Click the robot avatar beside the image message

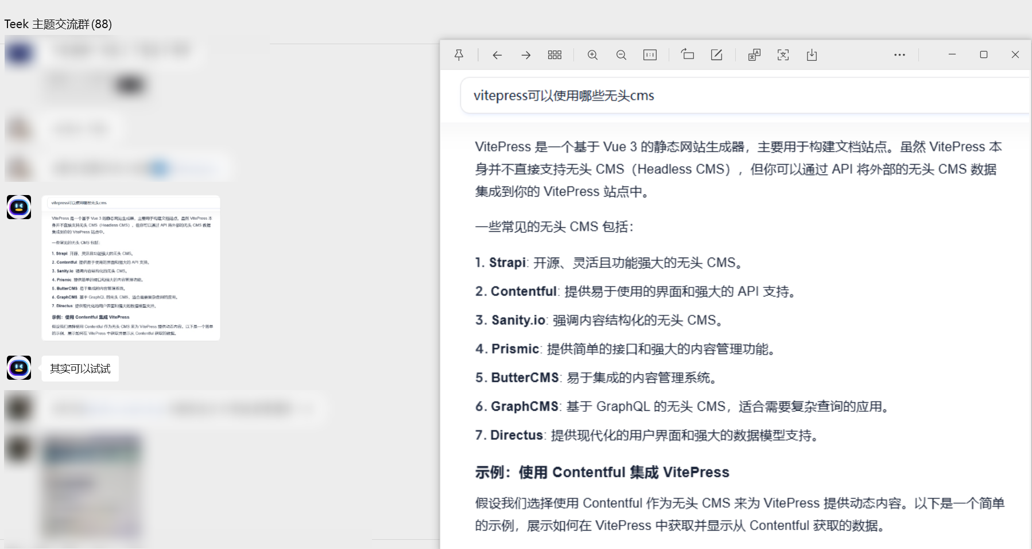[19, 207]
